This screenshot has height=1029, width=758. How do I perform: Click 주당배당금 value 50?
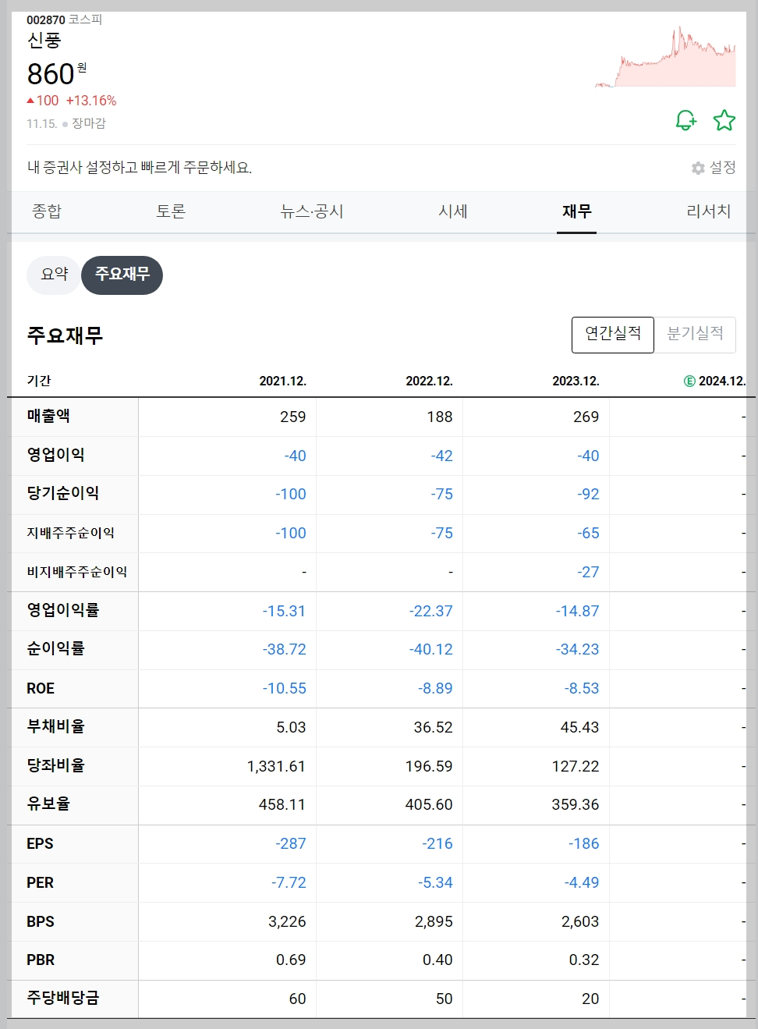[x=444, y=999]
